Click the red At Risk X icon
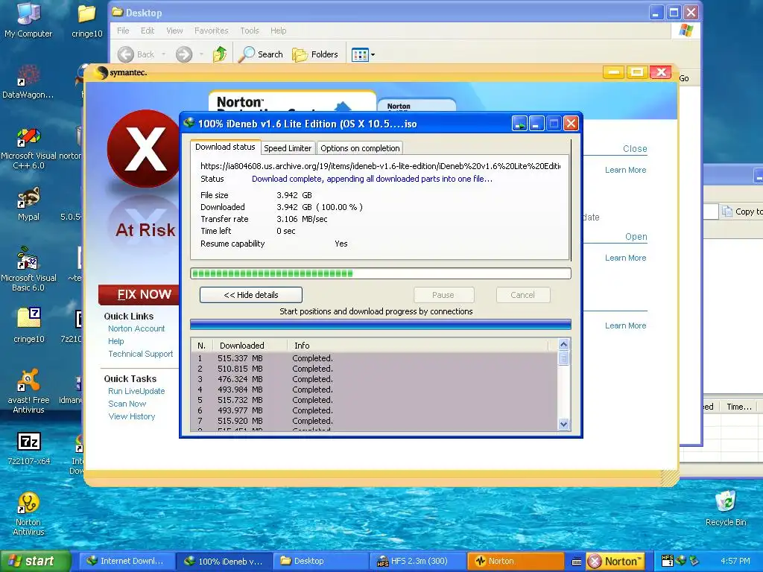 144,148
